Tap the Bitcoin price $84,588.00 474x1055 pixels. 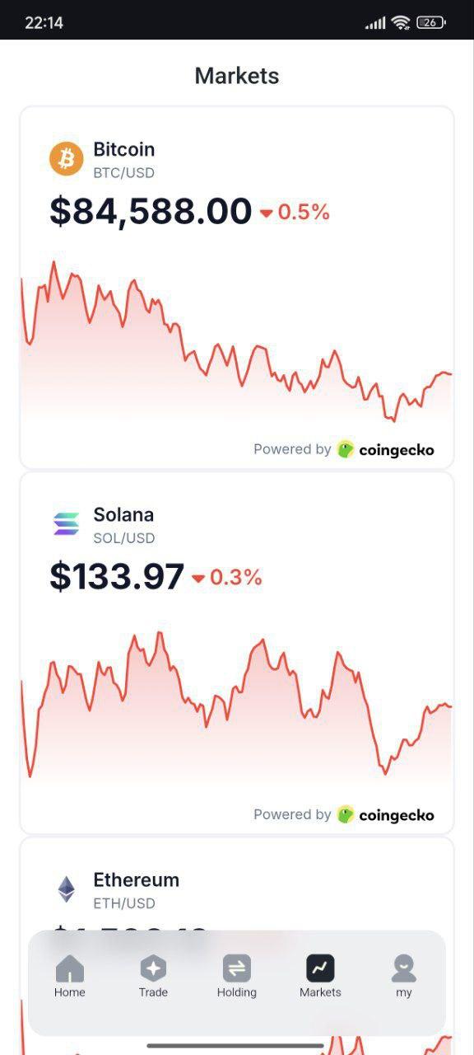tap(151, 211)
